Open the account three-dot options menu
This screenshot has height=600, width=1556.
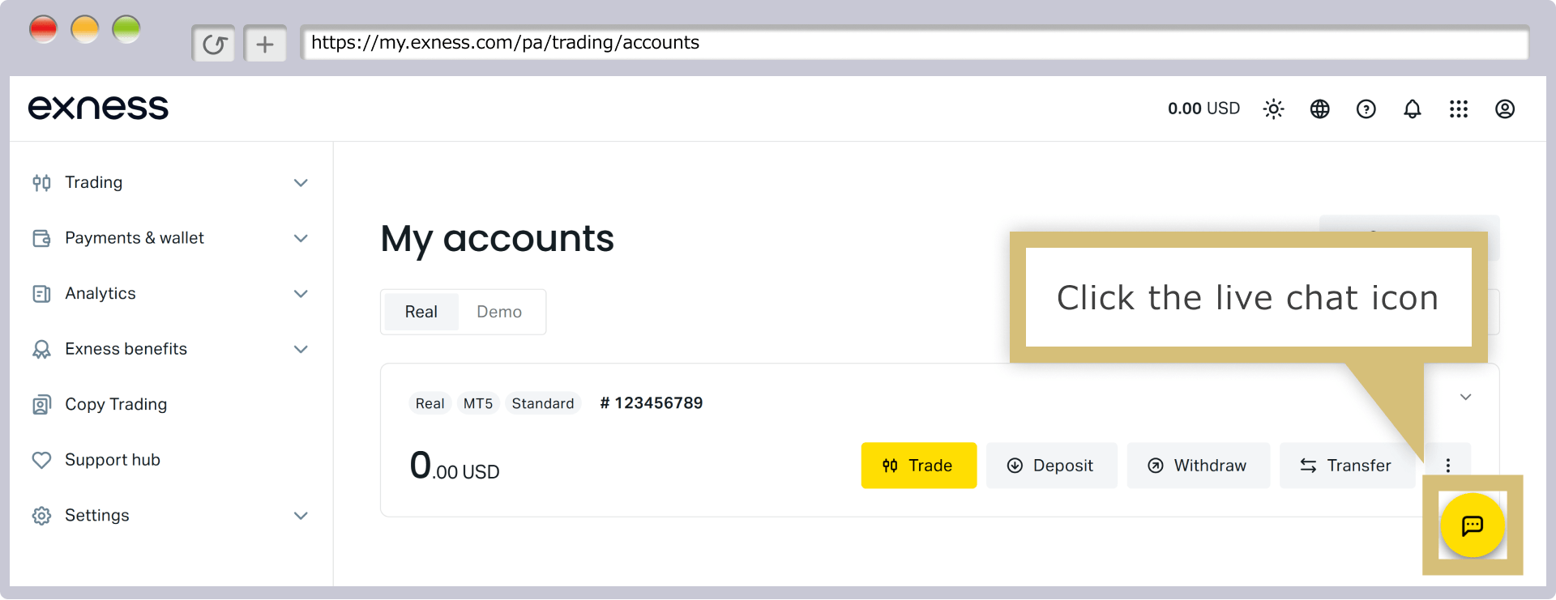[x=1447, y=466]
